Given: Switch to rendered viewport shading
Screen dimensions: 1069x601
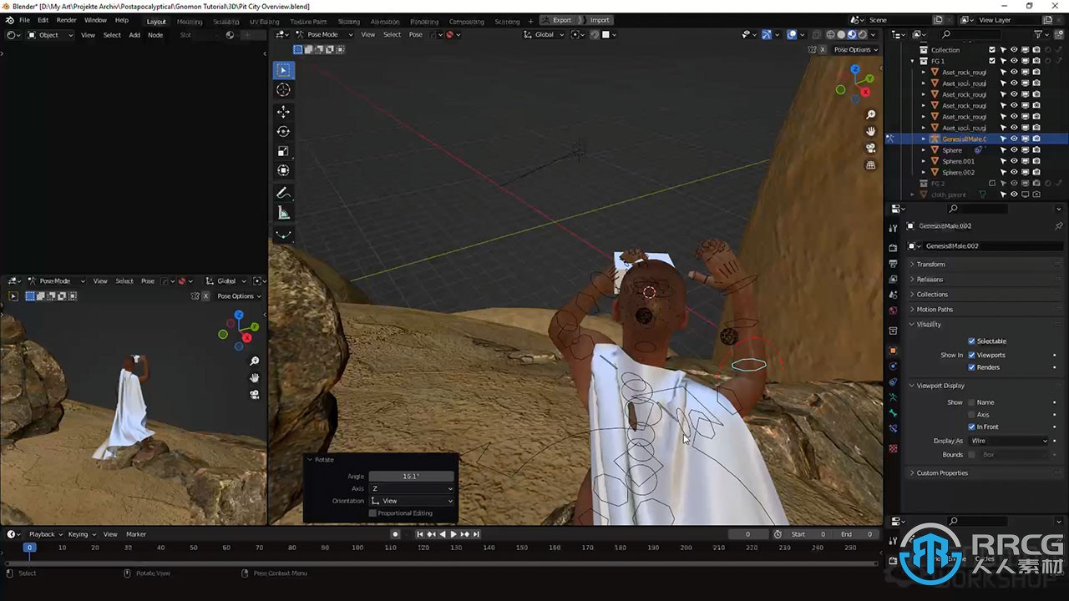Looking at the screenshot, I should tap(863, 34).
